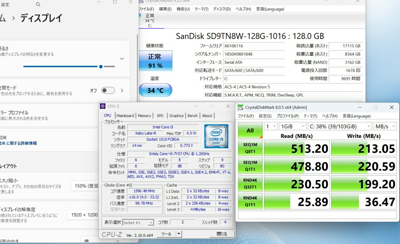The image size is (400, 244).
Task: Click the Intel Core i5 logo badge
Action: [x=216, y=136]
